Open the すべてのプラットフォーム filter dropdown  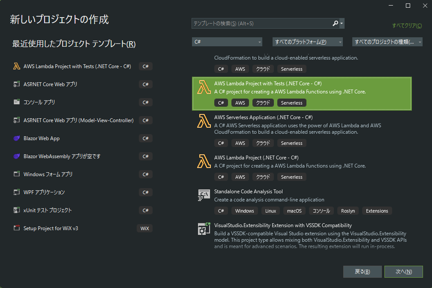pos(307,42)
